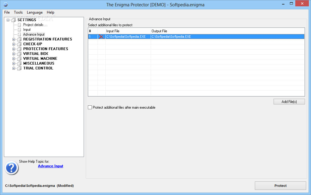The image size is (311, 195).
Task: Open the Help menu
Action: coord(51,12)
